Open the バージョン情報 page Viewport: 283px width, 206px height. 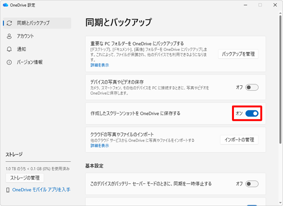pyautogui.click(x=37, y=62)
